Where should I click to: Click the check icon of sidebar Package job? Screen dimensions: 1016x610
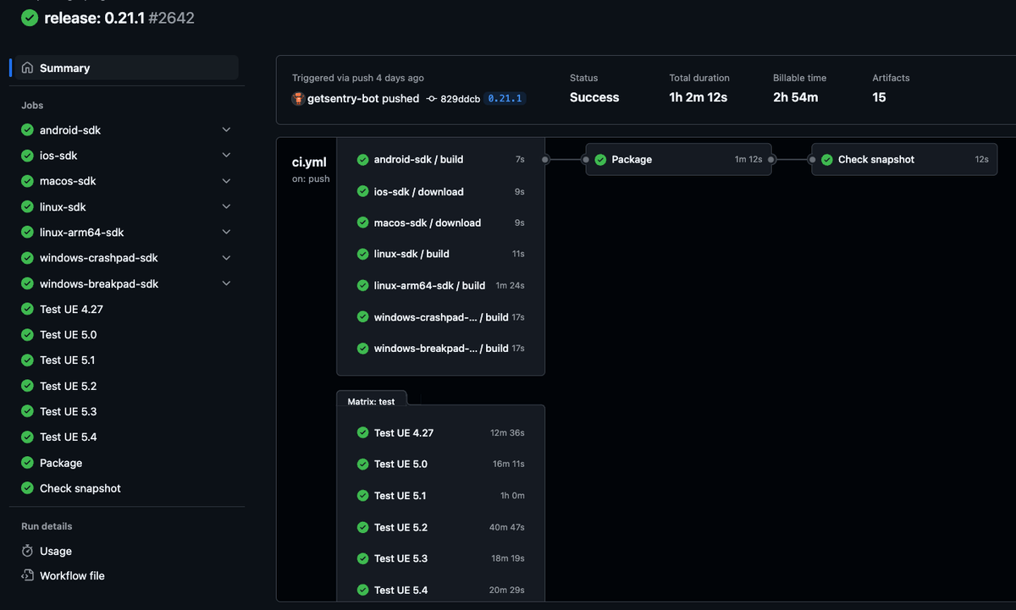tap(28, 463)
